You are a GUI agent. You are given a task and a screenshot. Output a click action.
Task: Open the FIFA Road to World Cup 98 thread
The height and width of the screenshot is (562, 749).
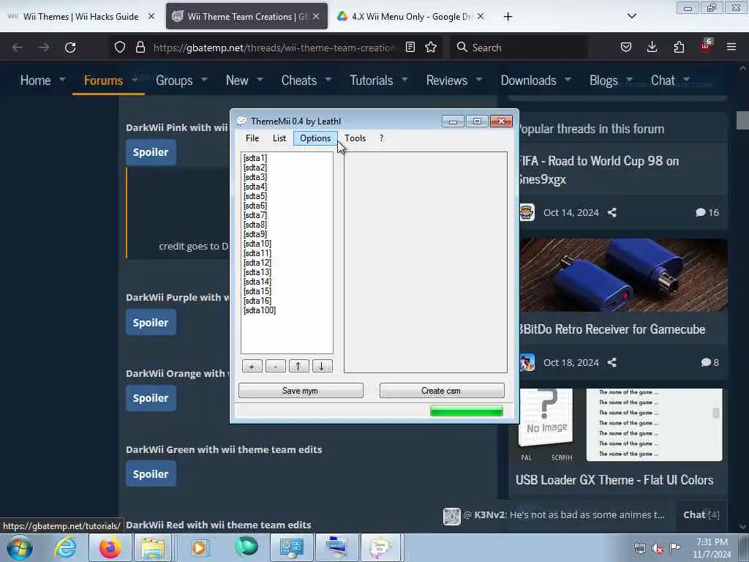click(599, 170)
